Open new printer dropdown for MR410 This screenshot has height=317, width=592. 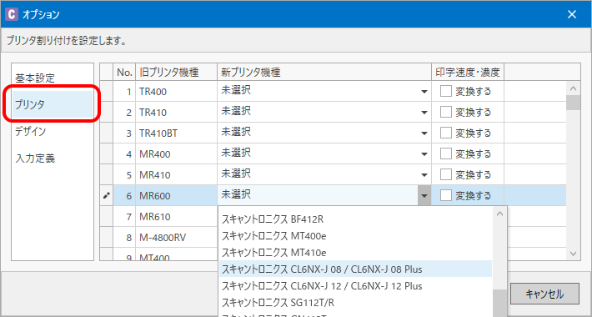[424, 175]
